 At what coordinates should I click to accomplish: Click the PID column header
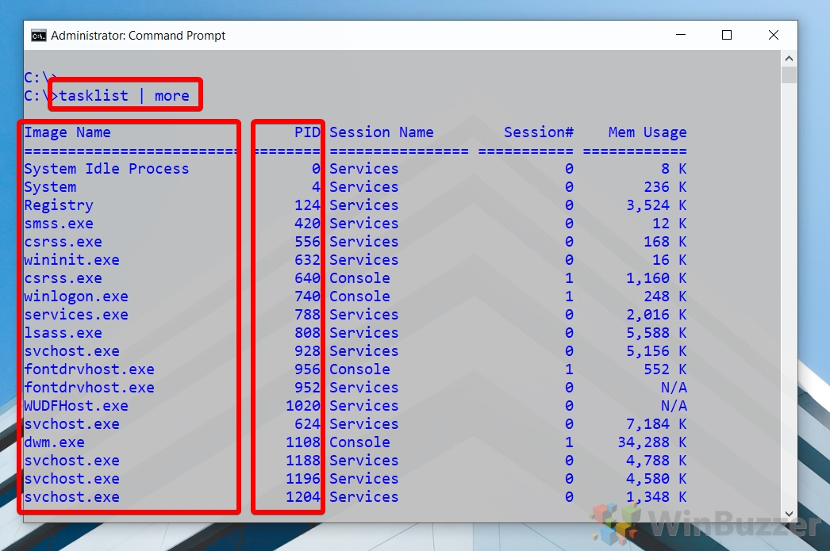[x=308, y=132]
